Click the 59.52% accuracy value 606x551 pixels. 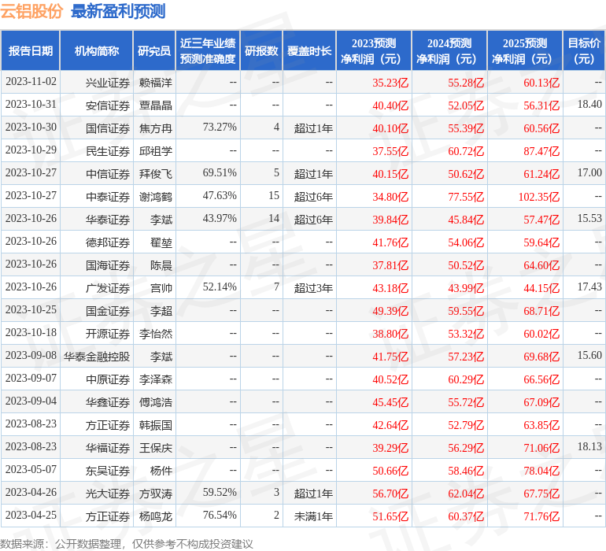[220, 492]
